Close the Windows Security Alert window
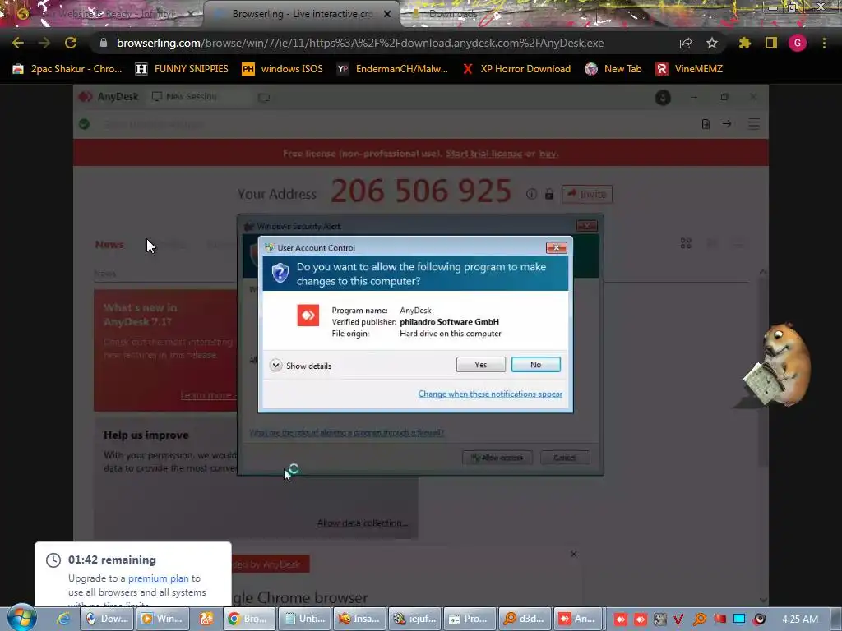 [586, 226]
